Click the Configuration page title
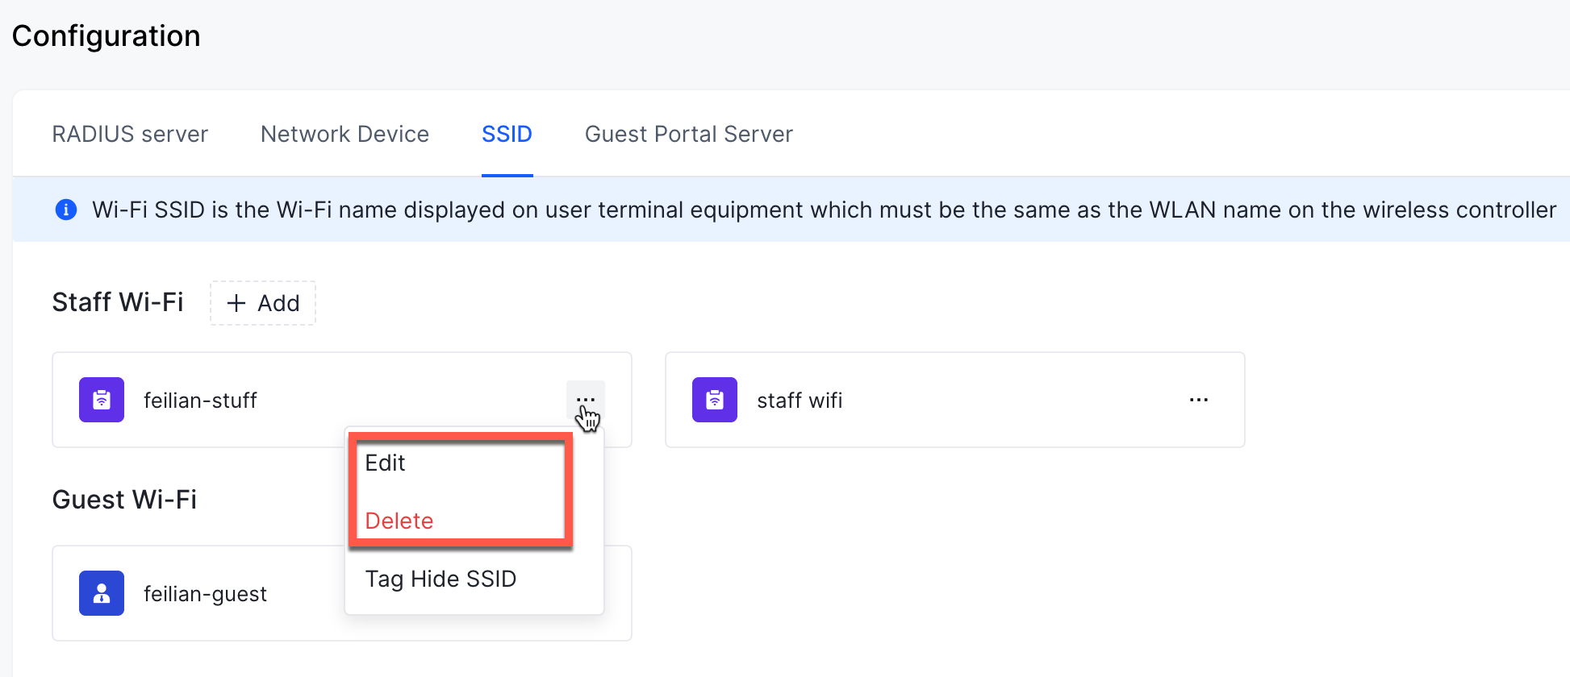1570x677 pixels. pyautogui.click(x=106, y=36)
